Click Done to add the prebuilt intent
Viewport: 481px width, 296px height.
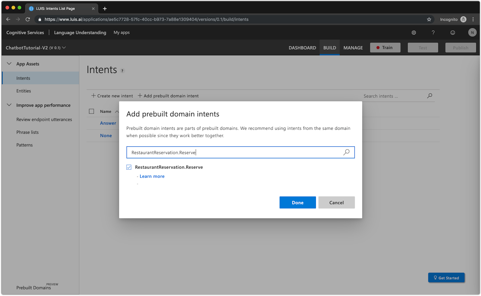[297, 202]
